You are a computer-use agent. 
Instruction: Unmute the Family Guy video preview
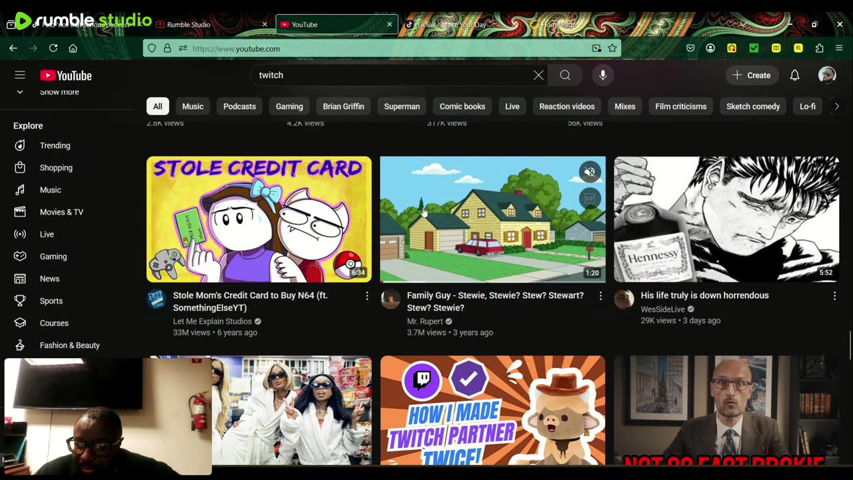point(590,172)
